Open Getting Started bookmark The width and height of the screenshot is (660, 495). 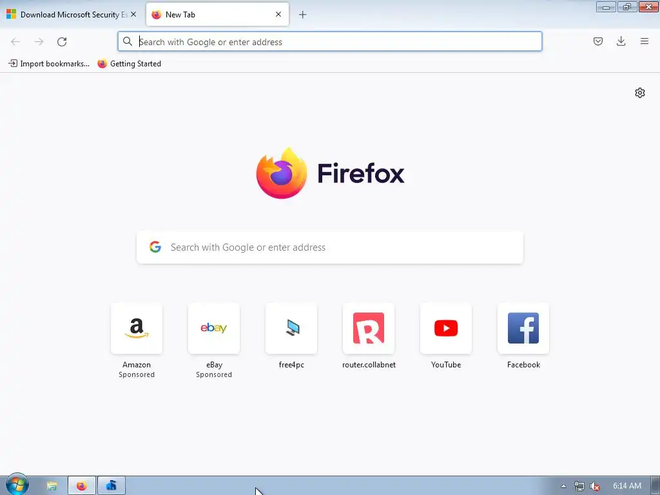pyautogui.click(x=129, y=64)
